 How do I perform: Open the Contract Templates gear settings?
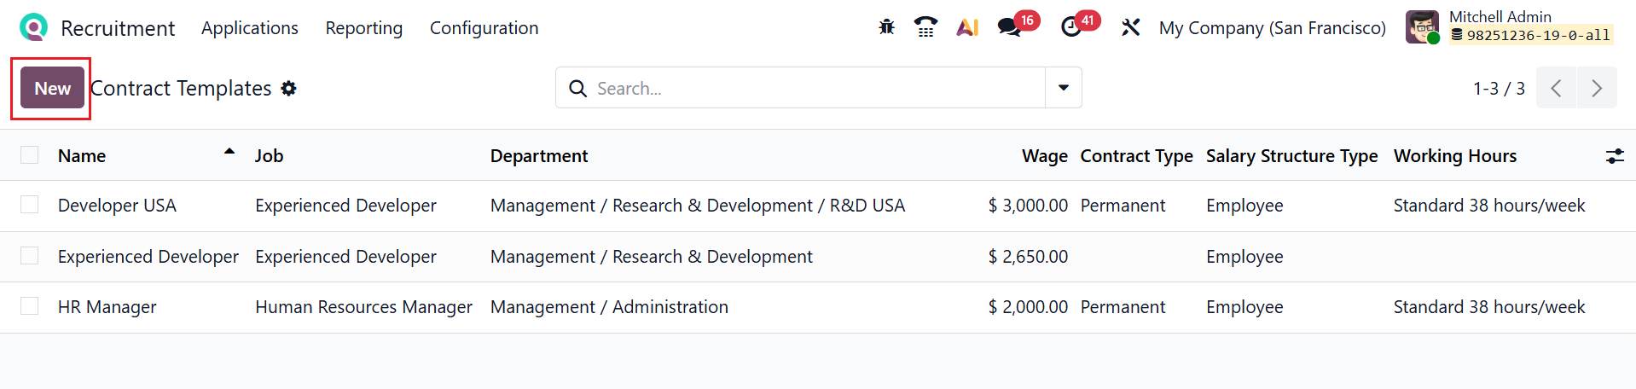289,89
